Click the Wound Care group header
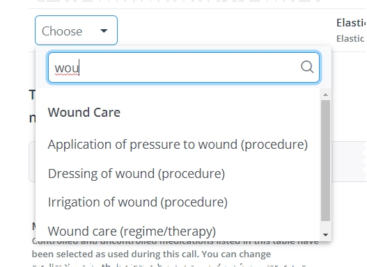Image resolution: width=367 pixels, height=267 pixels. [84, 113]
